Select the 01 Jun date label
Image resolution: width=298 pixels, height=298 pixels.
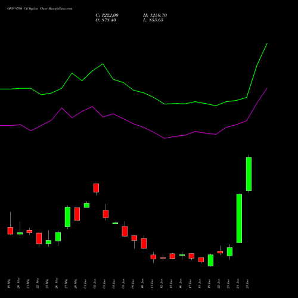[x=85, y=284]
